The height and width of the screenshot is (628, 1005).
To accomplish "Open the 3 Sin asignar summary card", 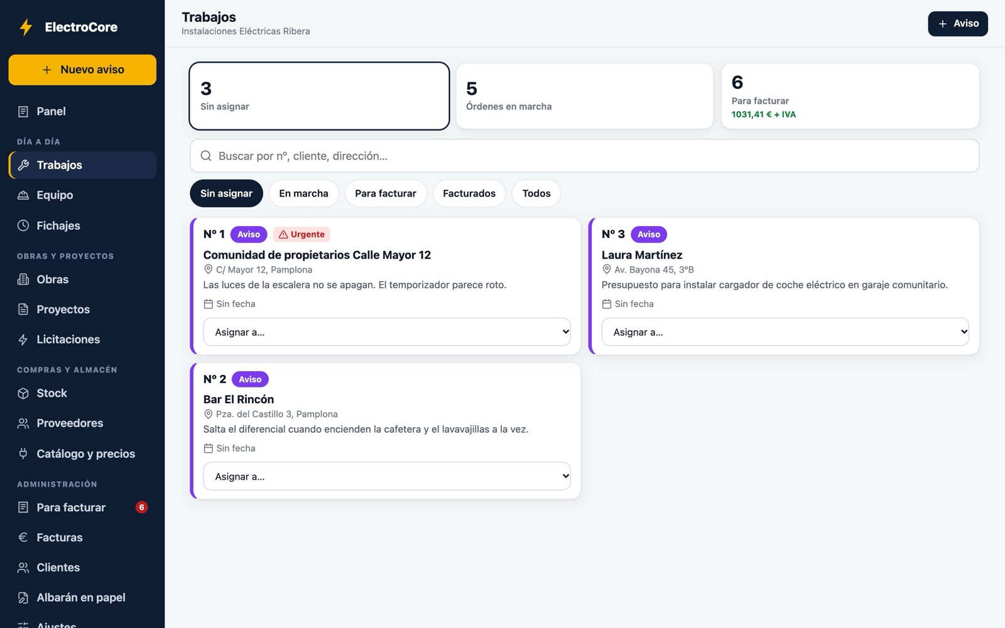I will click(x=319, y=96).
